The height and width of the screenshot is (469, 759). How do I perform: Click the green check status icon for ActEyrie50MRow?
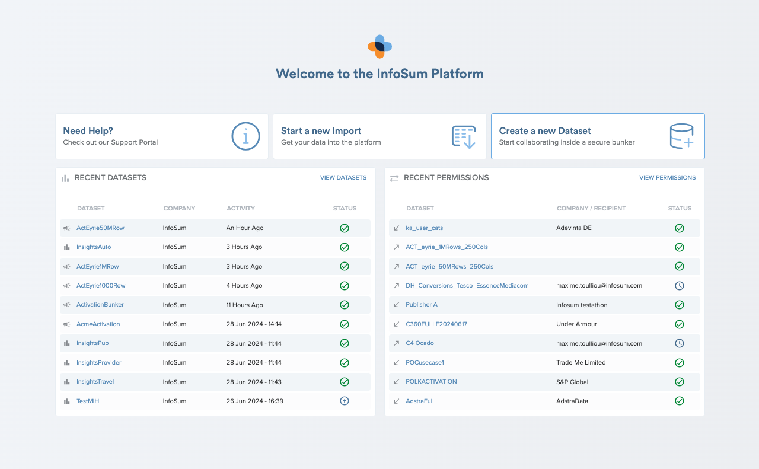(345, 228)
